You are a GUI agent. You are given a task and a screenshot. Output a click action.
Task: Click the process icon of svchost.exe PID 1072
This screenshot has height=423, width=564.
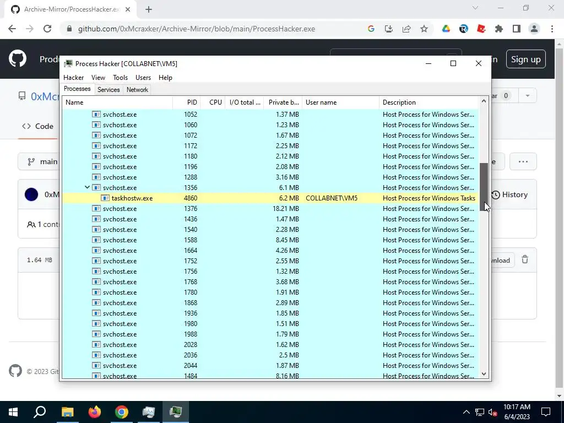96,135
